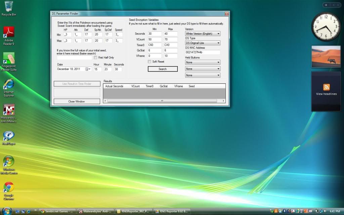The image size is (344, 215).
Task: Click the analog clock sidebar gadget
Action: click(x=326, y=27)
